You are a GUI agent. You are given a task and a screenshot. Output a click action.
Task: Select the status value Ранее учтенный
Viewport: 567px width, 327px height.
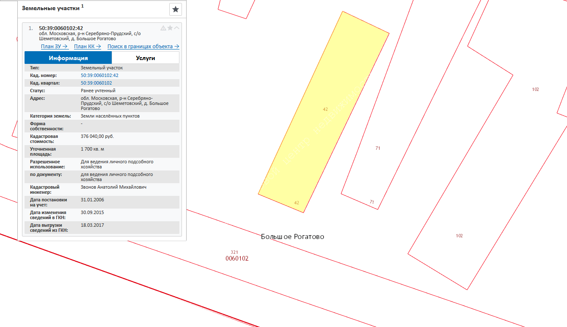98,91
